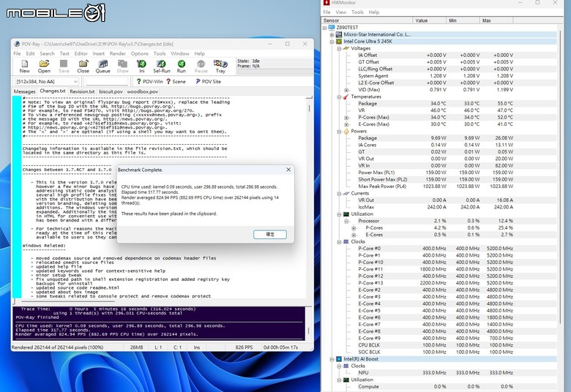571x392 pixels.
Task: Collapse the Z890TEST root node
Action: (325, 28)
